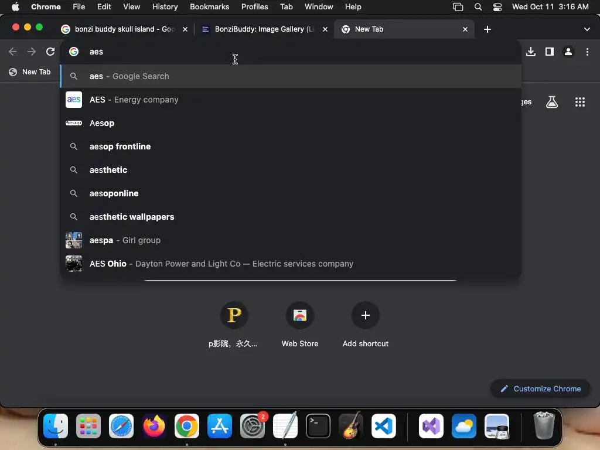
Task: Choose 'aes - Google Search' suggestion
Action: [291, 76]
